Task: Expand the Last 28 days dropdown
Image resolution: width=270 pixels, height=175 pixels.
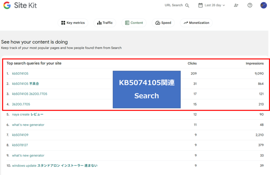Action: pos(215,5)
